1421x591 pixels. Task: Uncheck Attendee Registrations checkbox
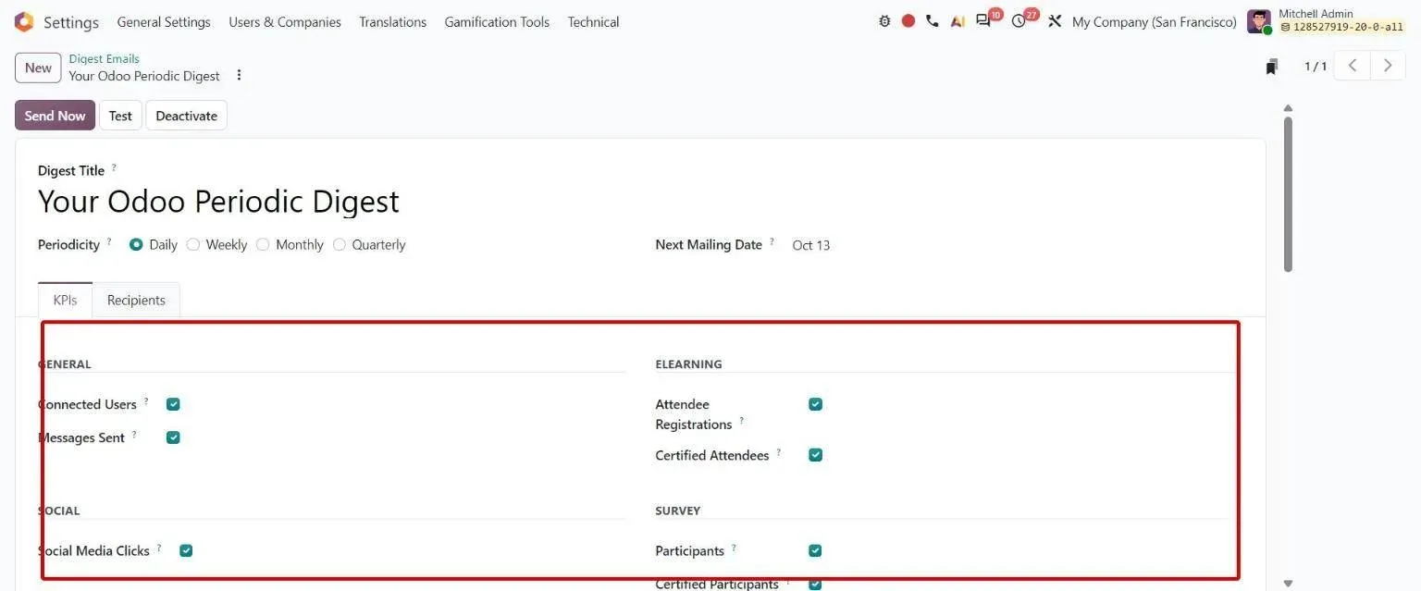coord(815,404)
